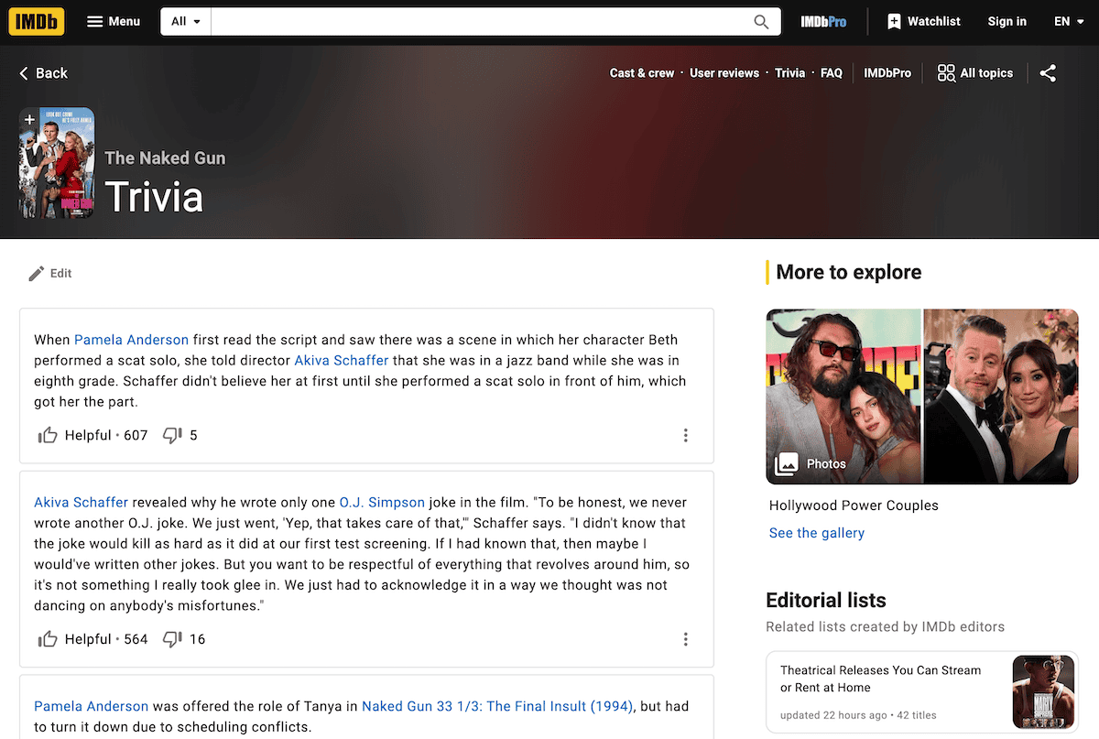Mark scat solo trivia as Helpful

pos(49,436)
